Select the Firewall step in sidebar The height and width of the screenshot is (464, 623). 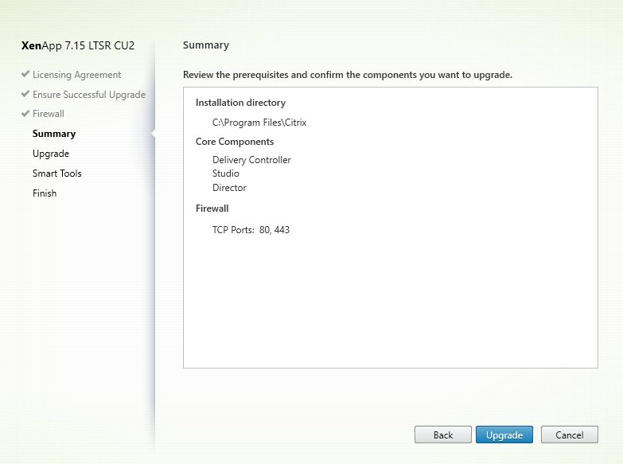click(x=49, y=114)
